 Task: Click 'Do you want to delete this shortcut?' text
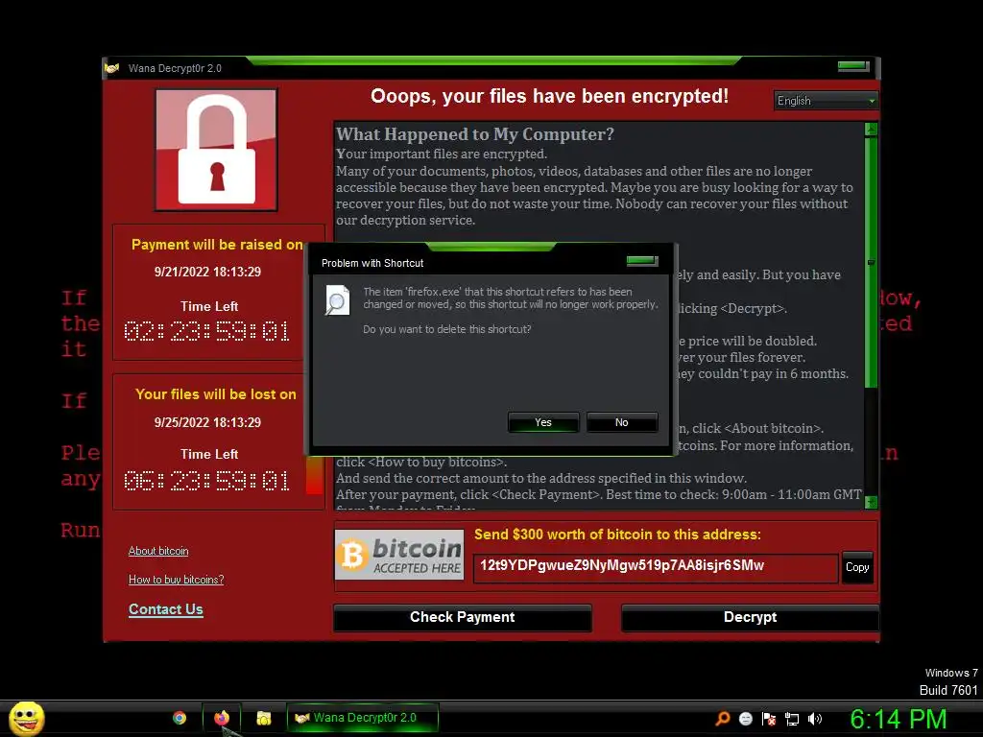tap(447, 329)
